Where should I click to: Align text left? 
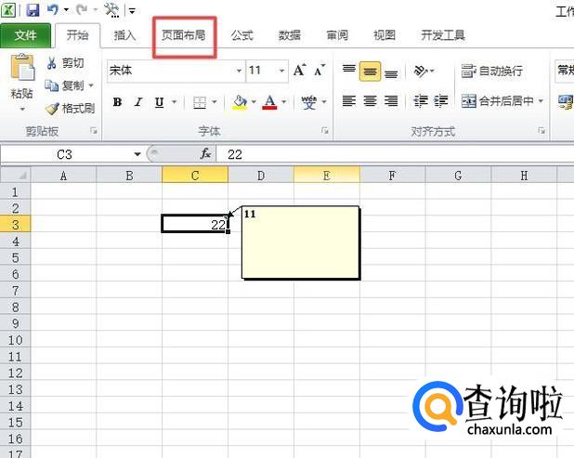349,100
